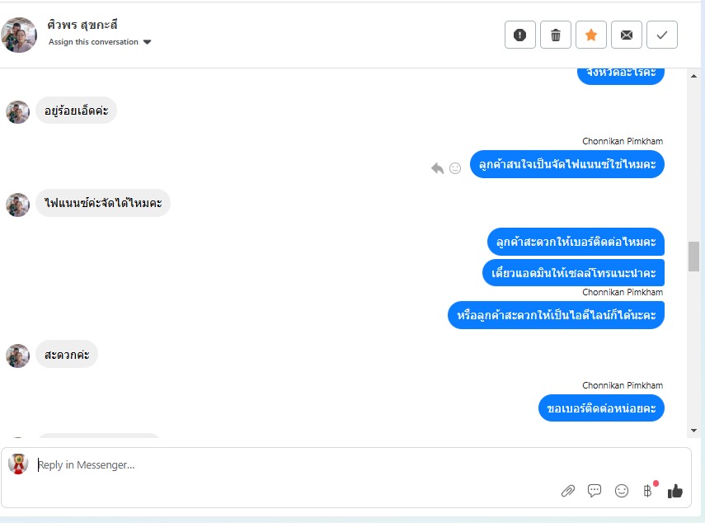Mark conversation as spam with exclamation icon
Screen dimensions: 705x523
[519, 35]
